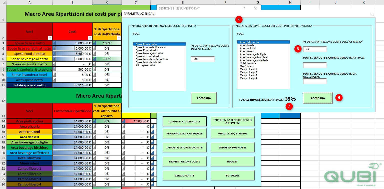Select Altro spese netto in list
Viewport: 384px width, 189px height.
pyautogui.click(x=159, y=65)
